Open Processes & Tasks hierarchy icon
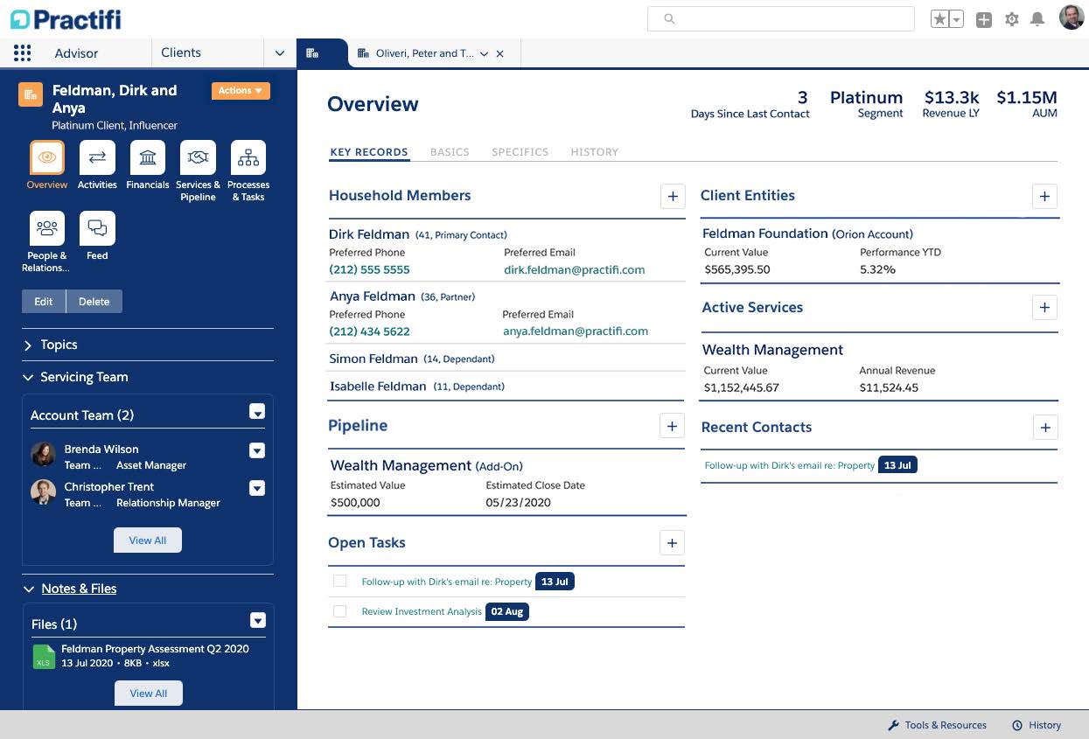Viewport: 1089px width, 739px height. [248, 157]
